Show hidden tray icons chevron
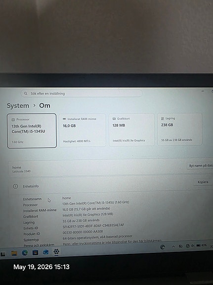Viewport: 213px width, 285px height. point(173,246)
